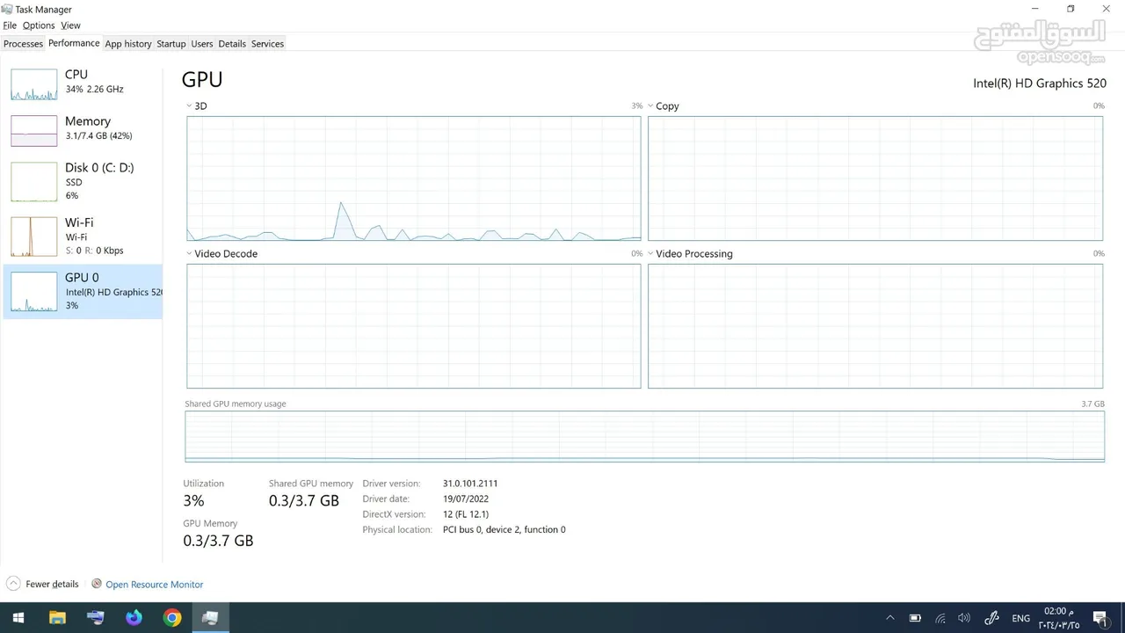Open the File menu

tap(10, 25)
